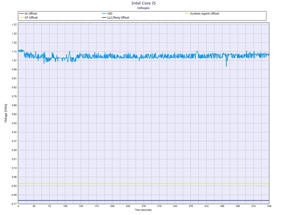The image size is (287, 215).
Task: Click the 446 seconds x-axis label
Action: (x=222, y=206)
